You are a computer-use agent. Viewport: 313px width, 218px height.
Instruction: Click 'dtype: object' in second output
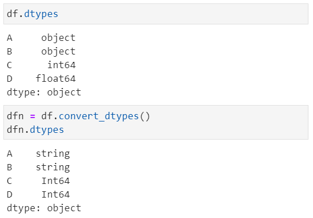click(x=44, y=208)
